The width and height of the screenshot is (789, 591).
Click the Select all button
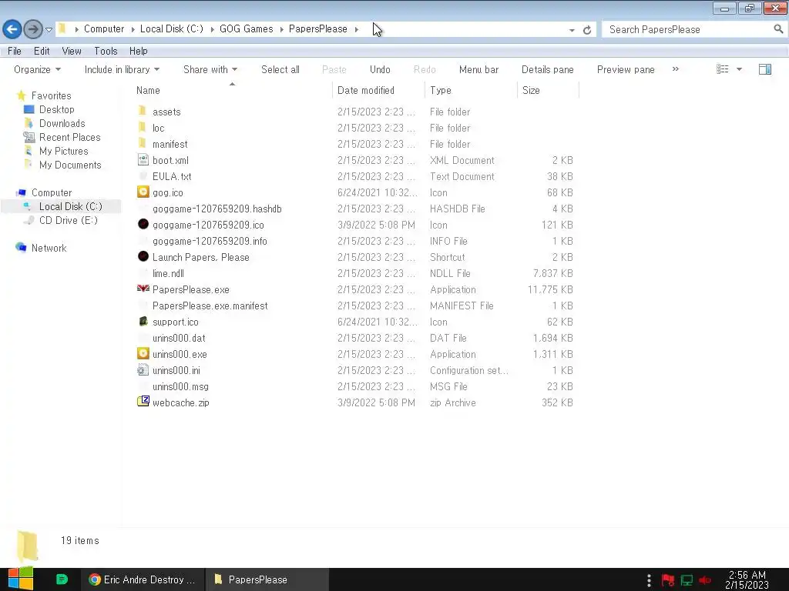click(280, 69)
